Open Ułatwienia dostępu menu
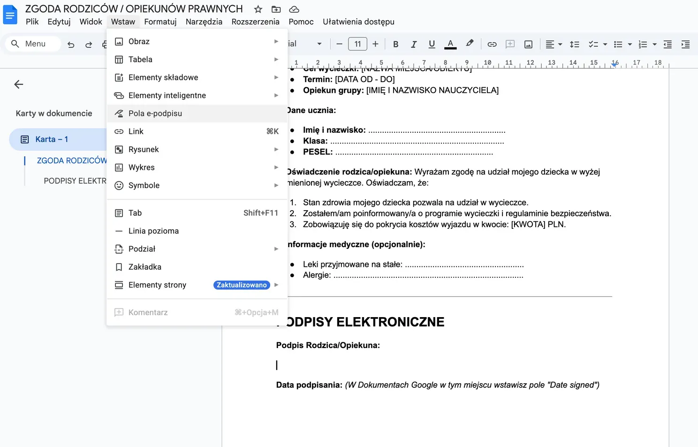The width and height of the screenshot is (698, 447). (x=358, y=22)
